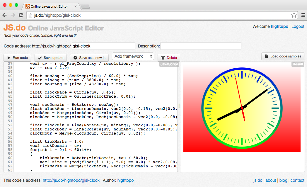Click line 56 float tickMarks
Viewport: 307px width, 187px height.
[57, 142]
